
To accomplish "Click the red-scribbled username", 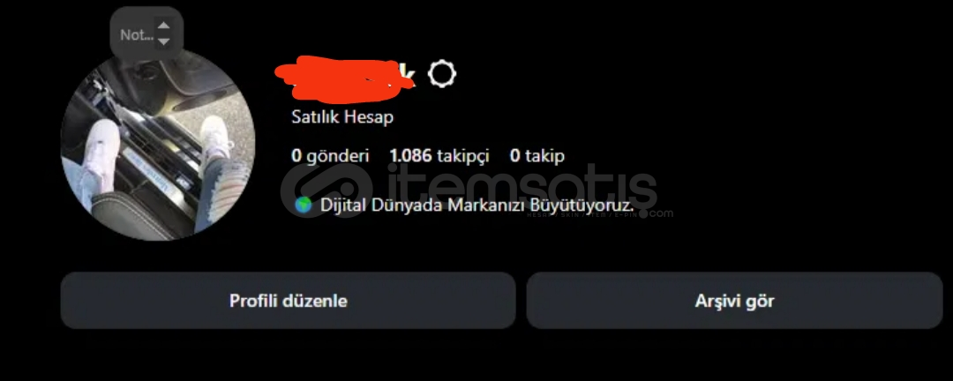I will [341, 79].
